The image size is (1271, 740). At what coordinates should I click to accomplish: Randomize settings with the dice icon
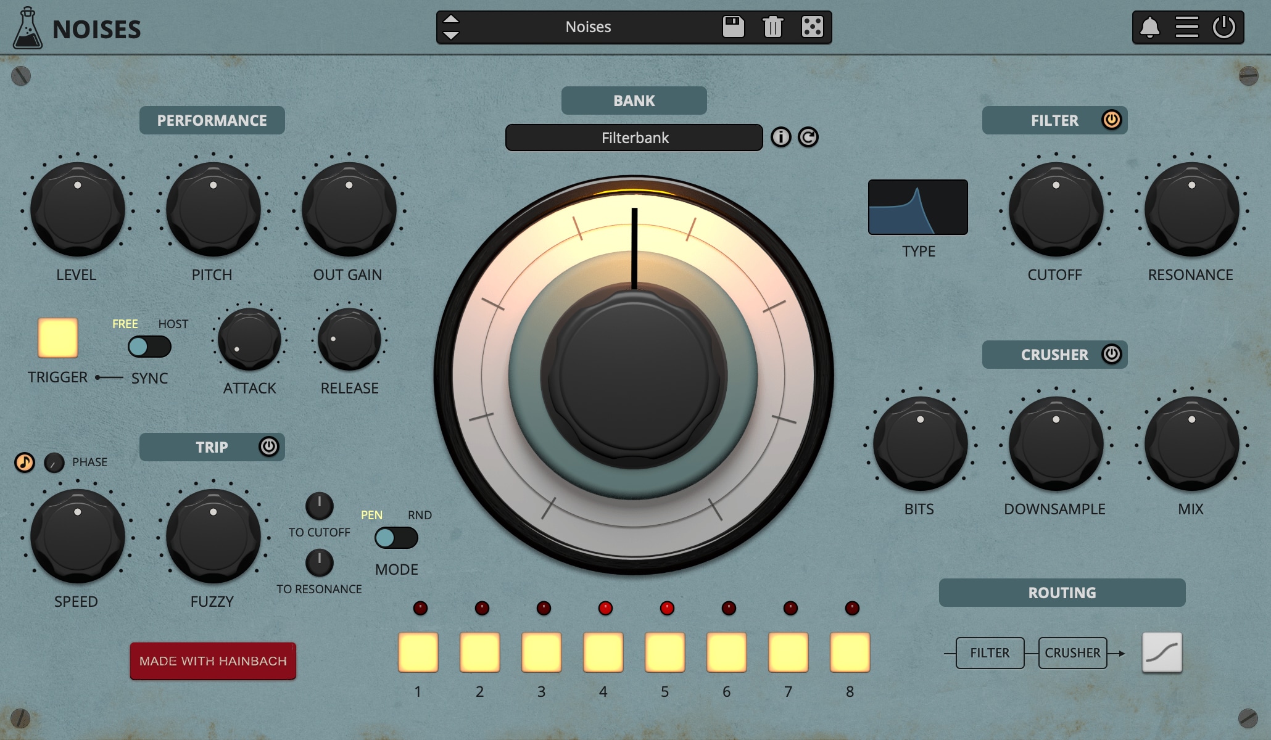pyautogui.click(x=811, y=27)
